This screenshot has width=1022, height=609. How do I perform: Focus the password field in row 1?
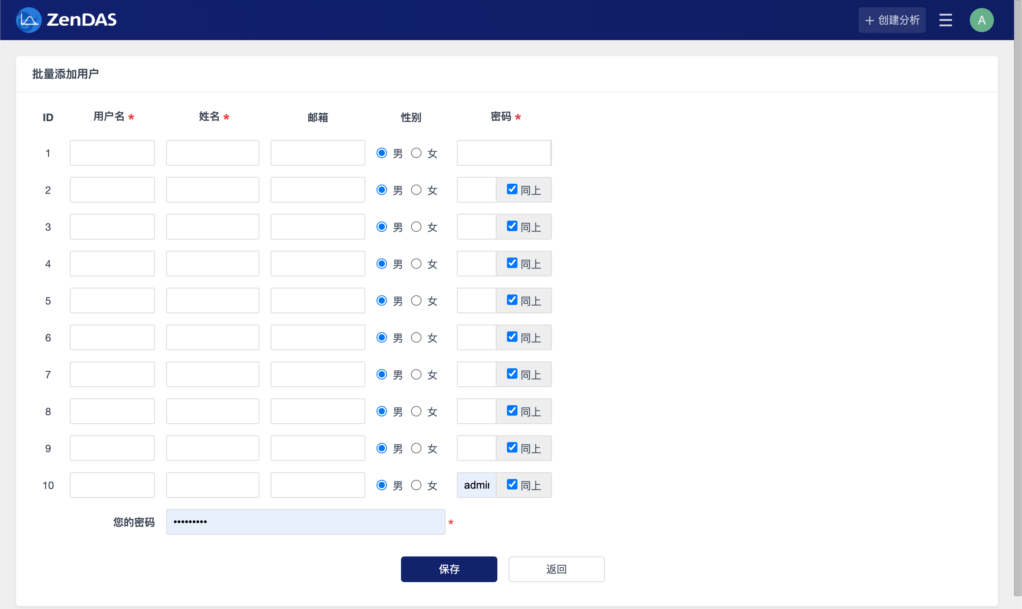pyautogui.click(x=504, y=153)
